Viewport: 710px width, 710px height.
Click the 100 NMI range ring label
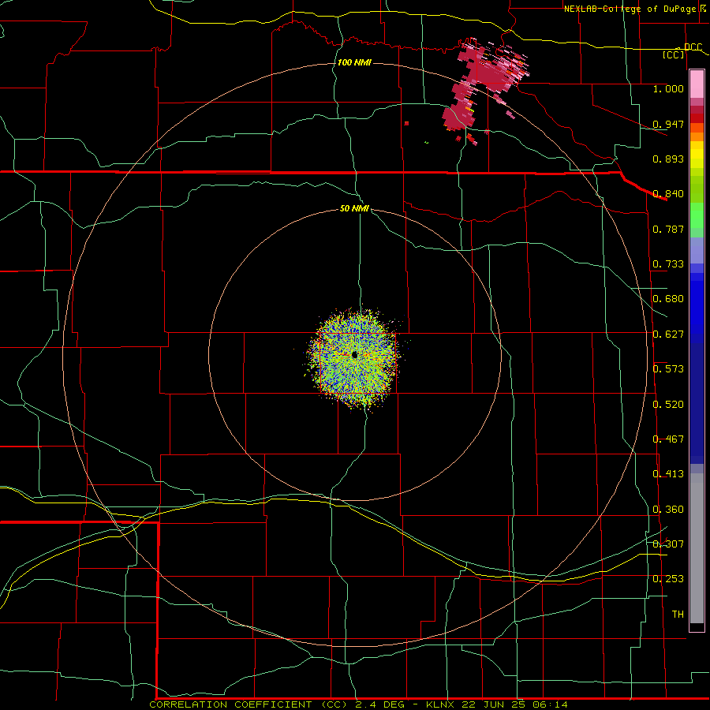coord(354,62)
